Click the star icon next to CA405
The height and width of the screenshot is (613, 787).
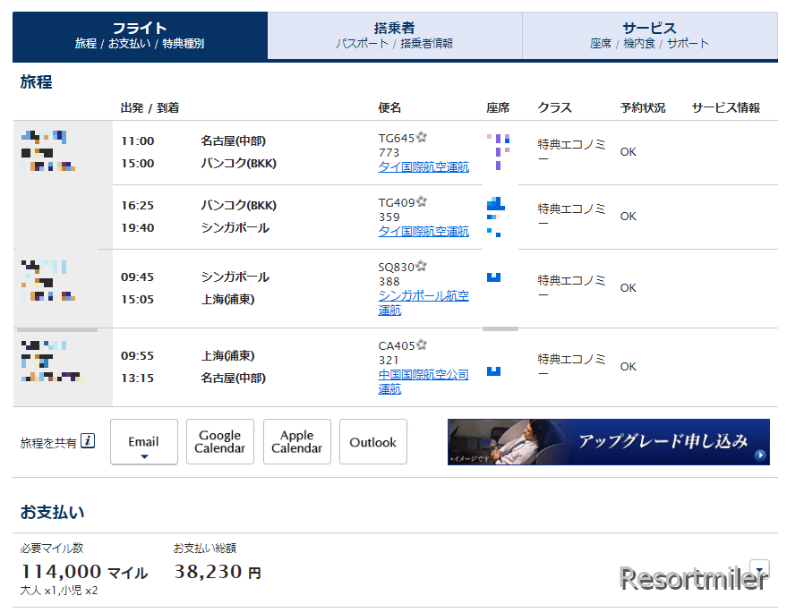[422, 345]
